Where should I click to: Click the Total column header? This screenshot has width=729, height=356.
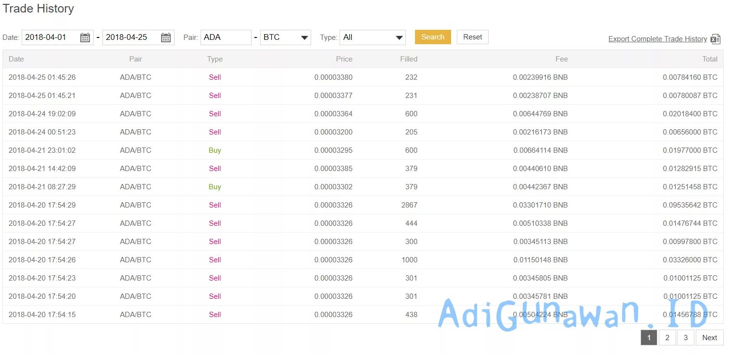click(710, 59)
